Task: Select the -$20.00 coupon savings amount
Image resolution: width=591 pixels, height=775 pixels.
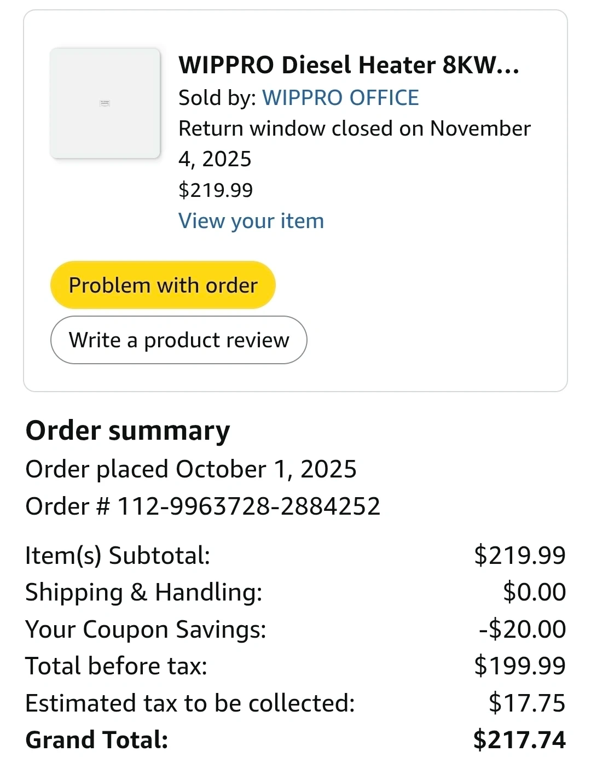Action: tap(522, 630)
